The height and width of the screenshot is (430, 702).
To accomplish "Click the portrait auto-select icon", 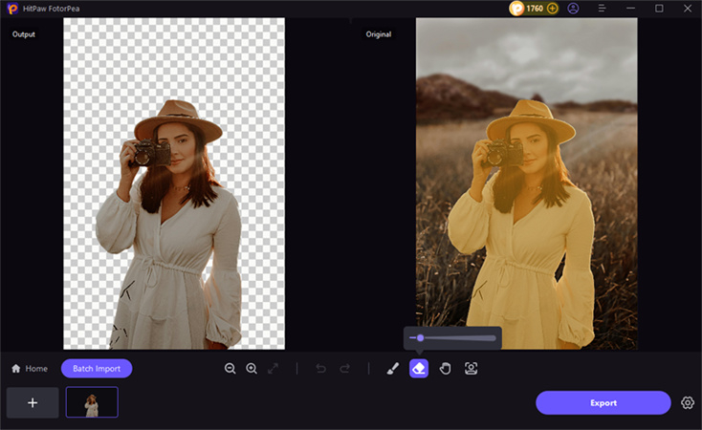I will [x=471, y=369].
